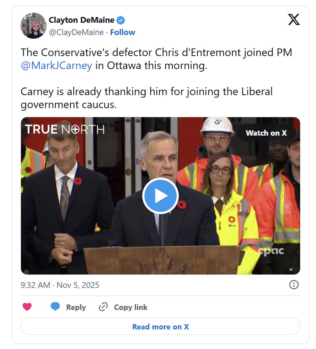The width and height of the screenshot is (316, 349).
Task: Click Read more on X
Action: pos(160,326)
